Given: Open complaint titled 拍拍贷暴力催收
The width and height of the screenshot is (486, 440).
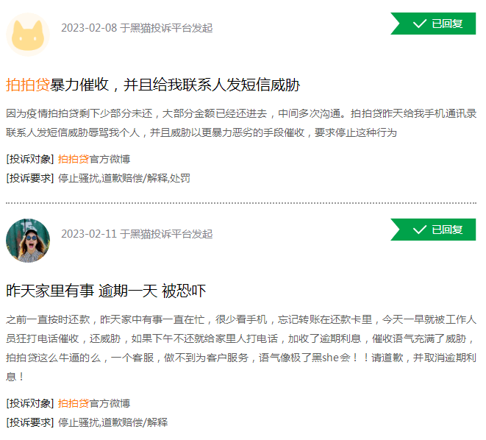Looking at the screenshot, I should 153,85.
